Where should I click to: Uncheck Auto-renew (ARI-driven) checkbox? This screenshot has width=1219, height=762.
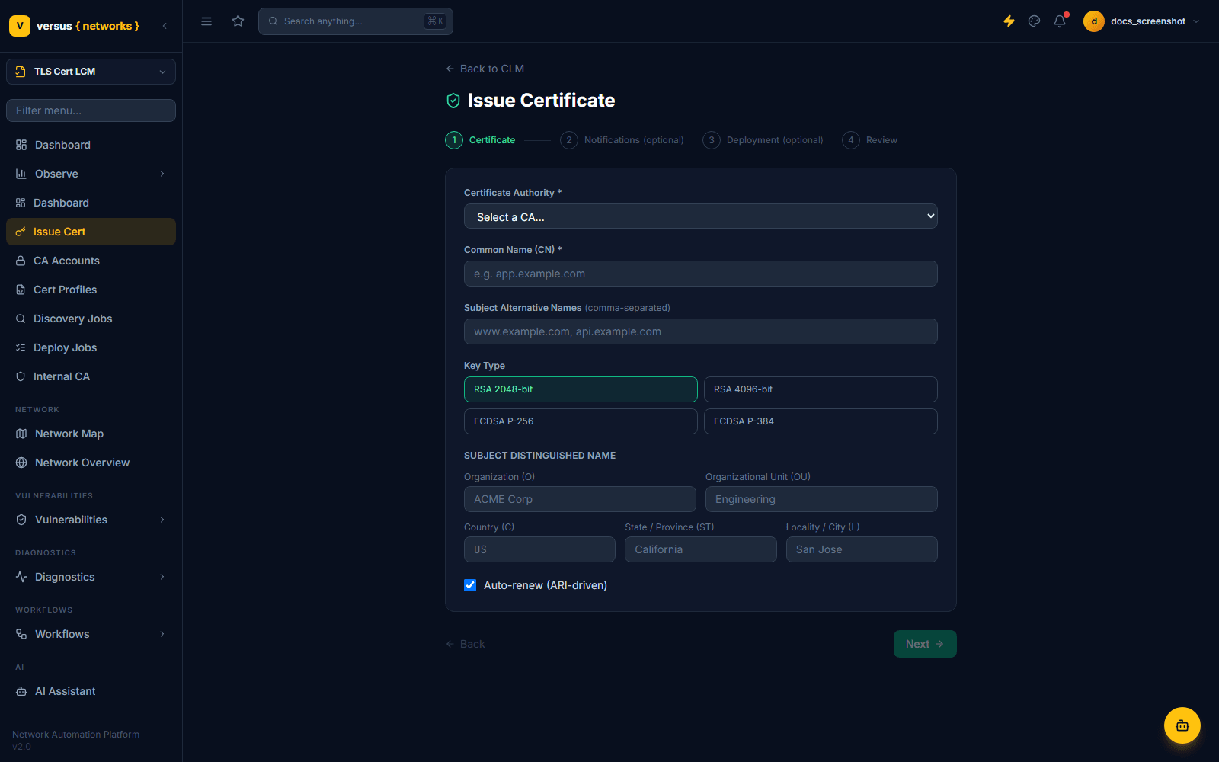tap(470, 585)
